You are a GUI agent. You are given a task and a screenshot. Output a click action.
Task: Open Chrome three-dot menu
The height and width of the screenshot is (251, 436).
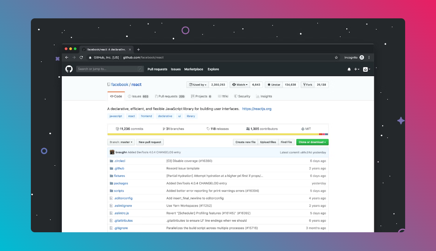tap(369, 57)
